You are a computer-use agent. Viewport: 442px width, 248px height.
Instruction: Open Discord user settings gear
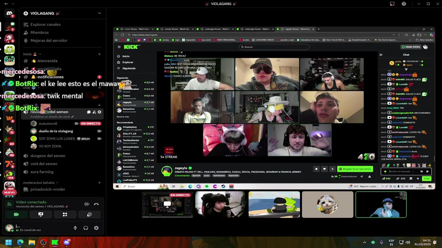[x=96, y=228]
